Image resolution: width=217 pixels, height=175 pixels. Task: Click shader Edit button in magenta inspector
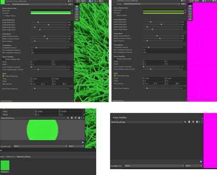(183, 4)
